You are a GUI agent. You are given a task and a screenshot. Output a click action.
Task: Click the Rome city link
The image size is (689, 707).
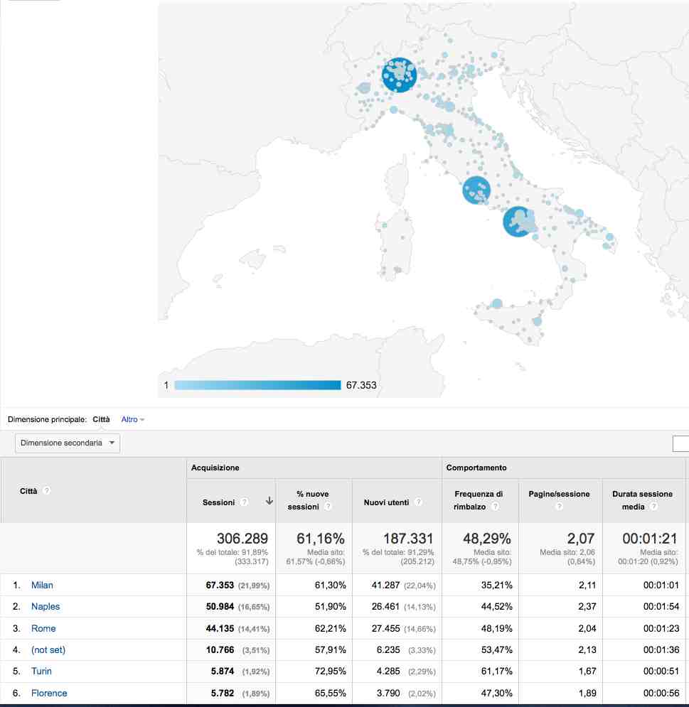coord(43,629)
